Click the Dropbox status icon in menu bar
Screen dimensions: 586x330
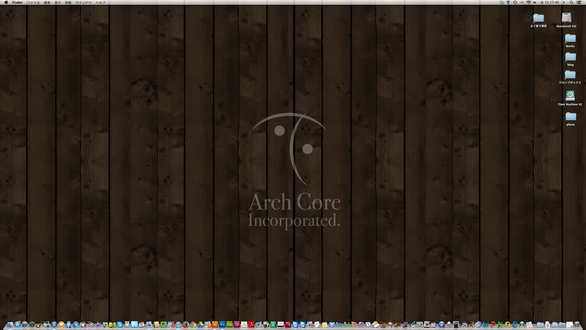(x=502, y=2)
